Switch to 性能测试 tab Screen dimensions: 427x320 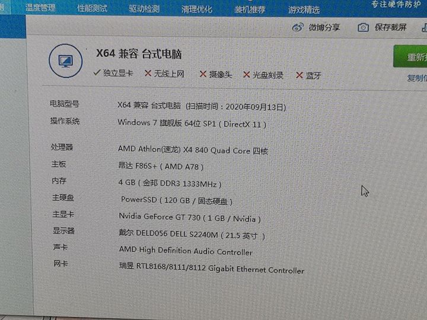[92, 8]
